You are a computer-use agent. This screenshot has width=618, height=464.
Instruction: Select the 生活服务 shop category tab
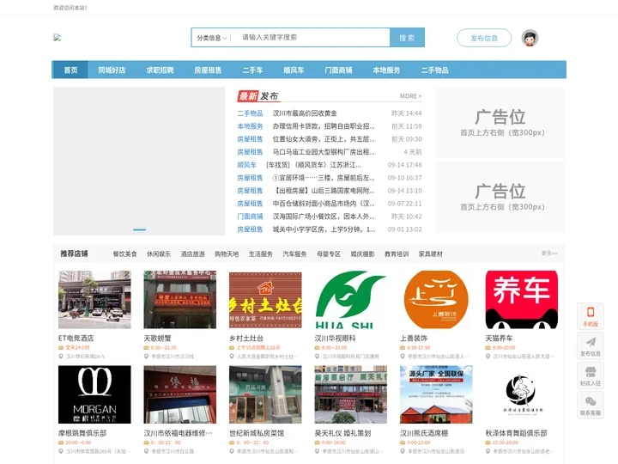pyautogui.click(x=261, y=253)
